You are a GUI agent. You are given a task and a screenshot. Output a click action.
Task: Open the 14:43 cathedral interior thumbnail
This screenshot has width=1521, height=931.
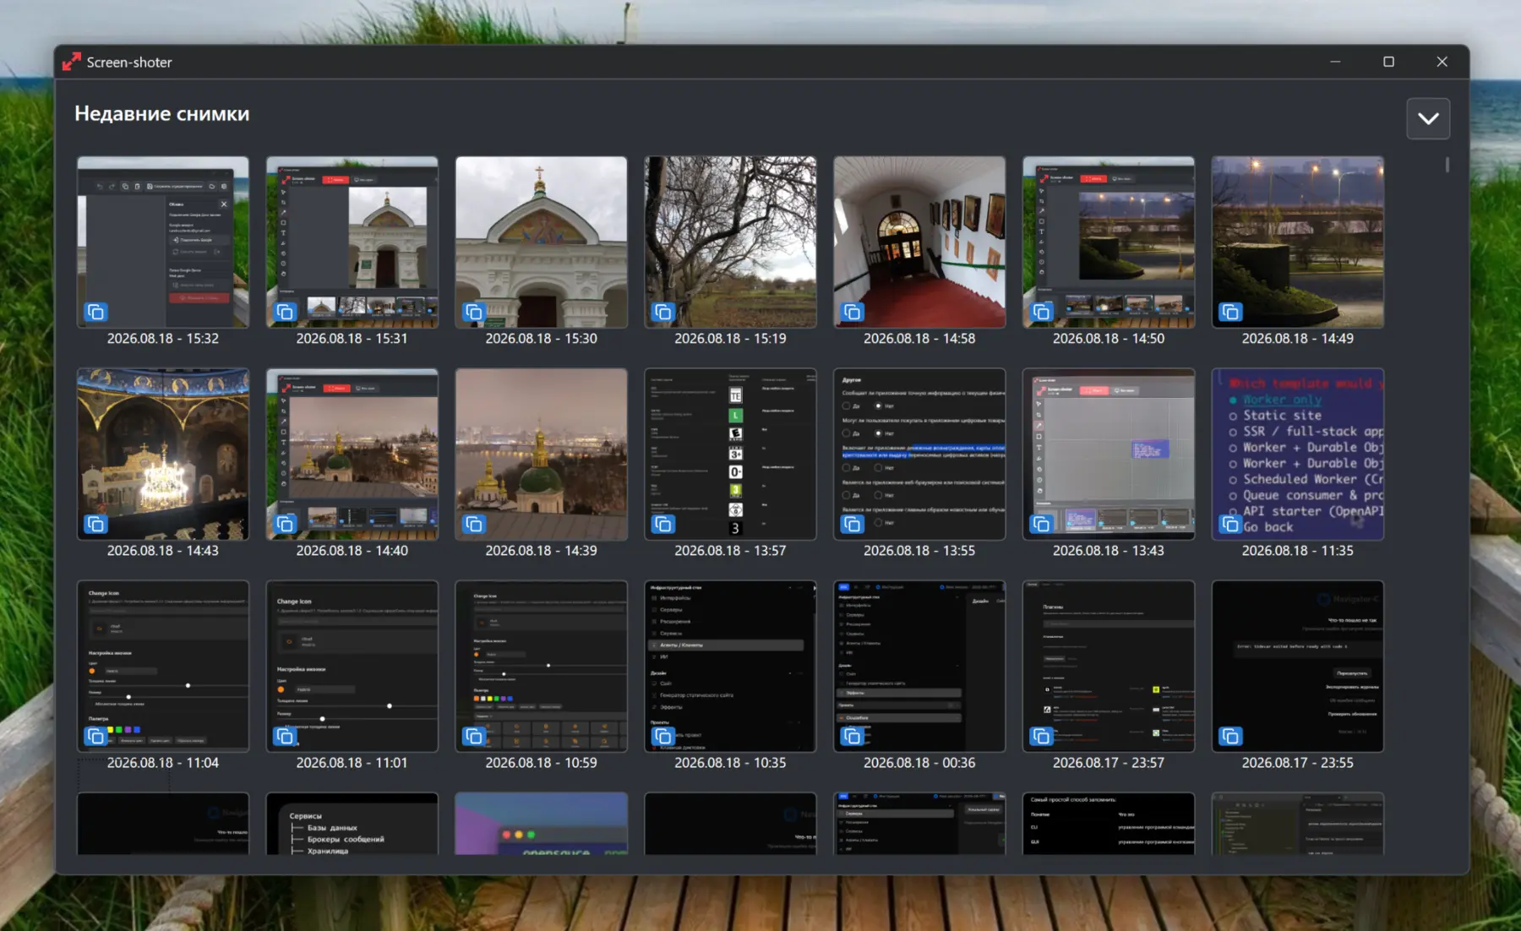(163, 454)
